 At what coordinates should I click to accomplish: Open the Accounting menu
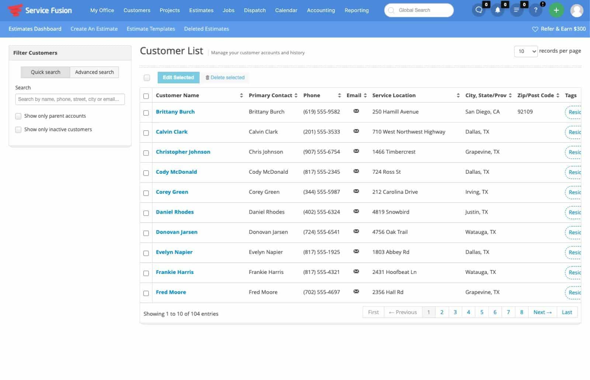[320, 10]
